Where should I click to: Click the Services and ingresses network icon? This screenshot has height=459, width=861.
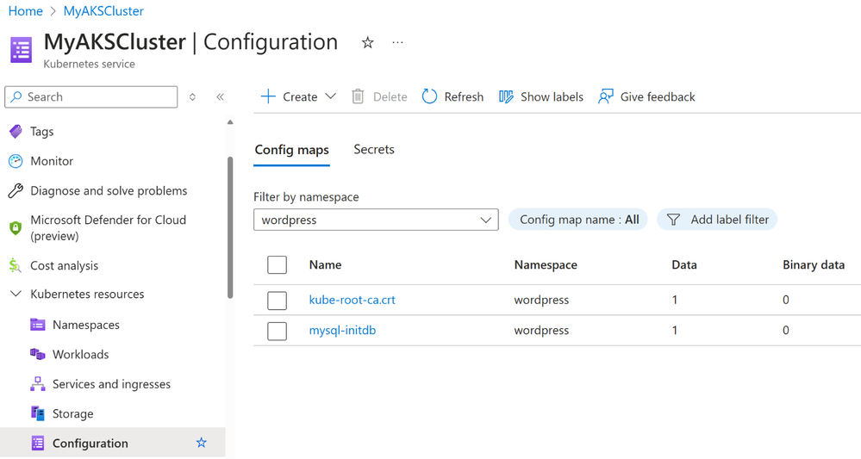pos(37,384)
